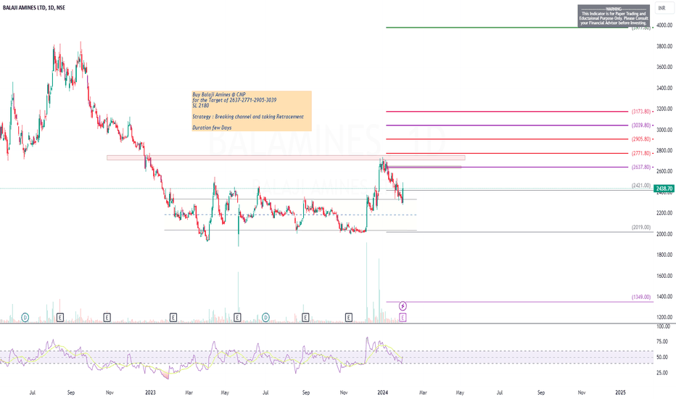Open the dividend D marker near July 2023
This screenshot has height=399, width=676.
click(x=265, y=318)
